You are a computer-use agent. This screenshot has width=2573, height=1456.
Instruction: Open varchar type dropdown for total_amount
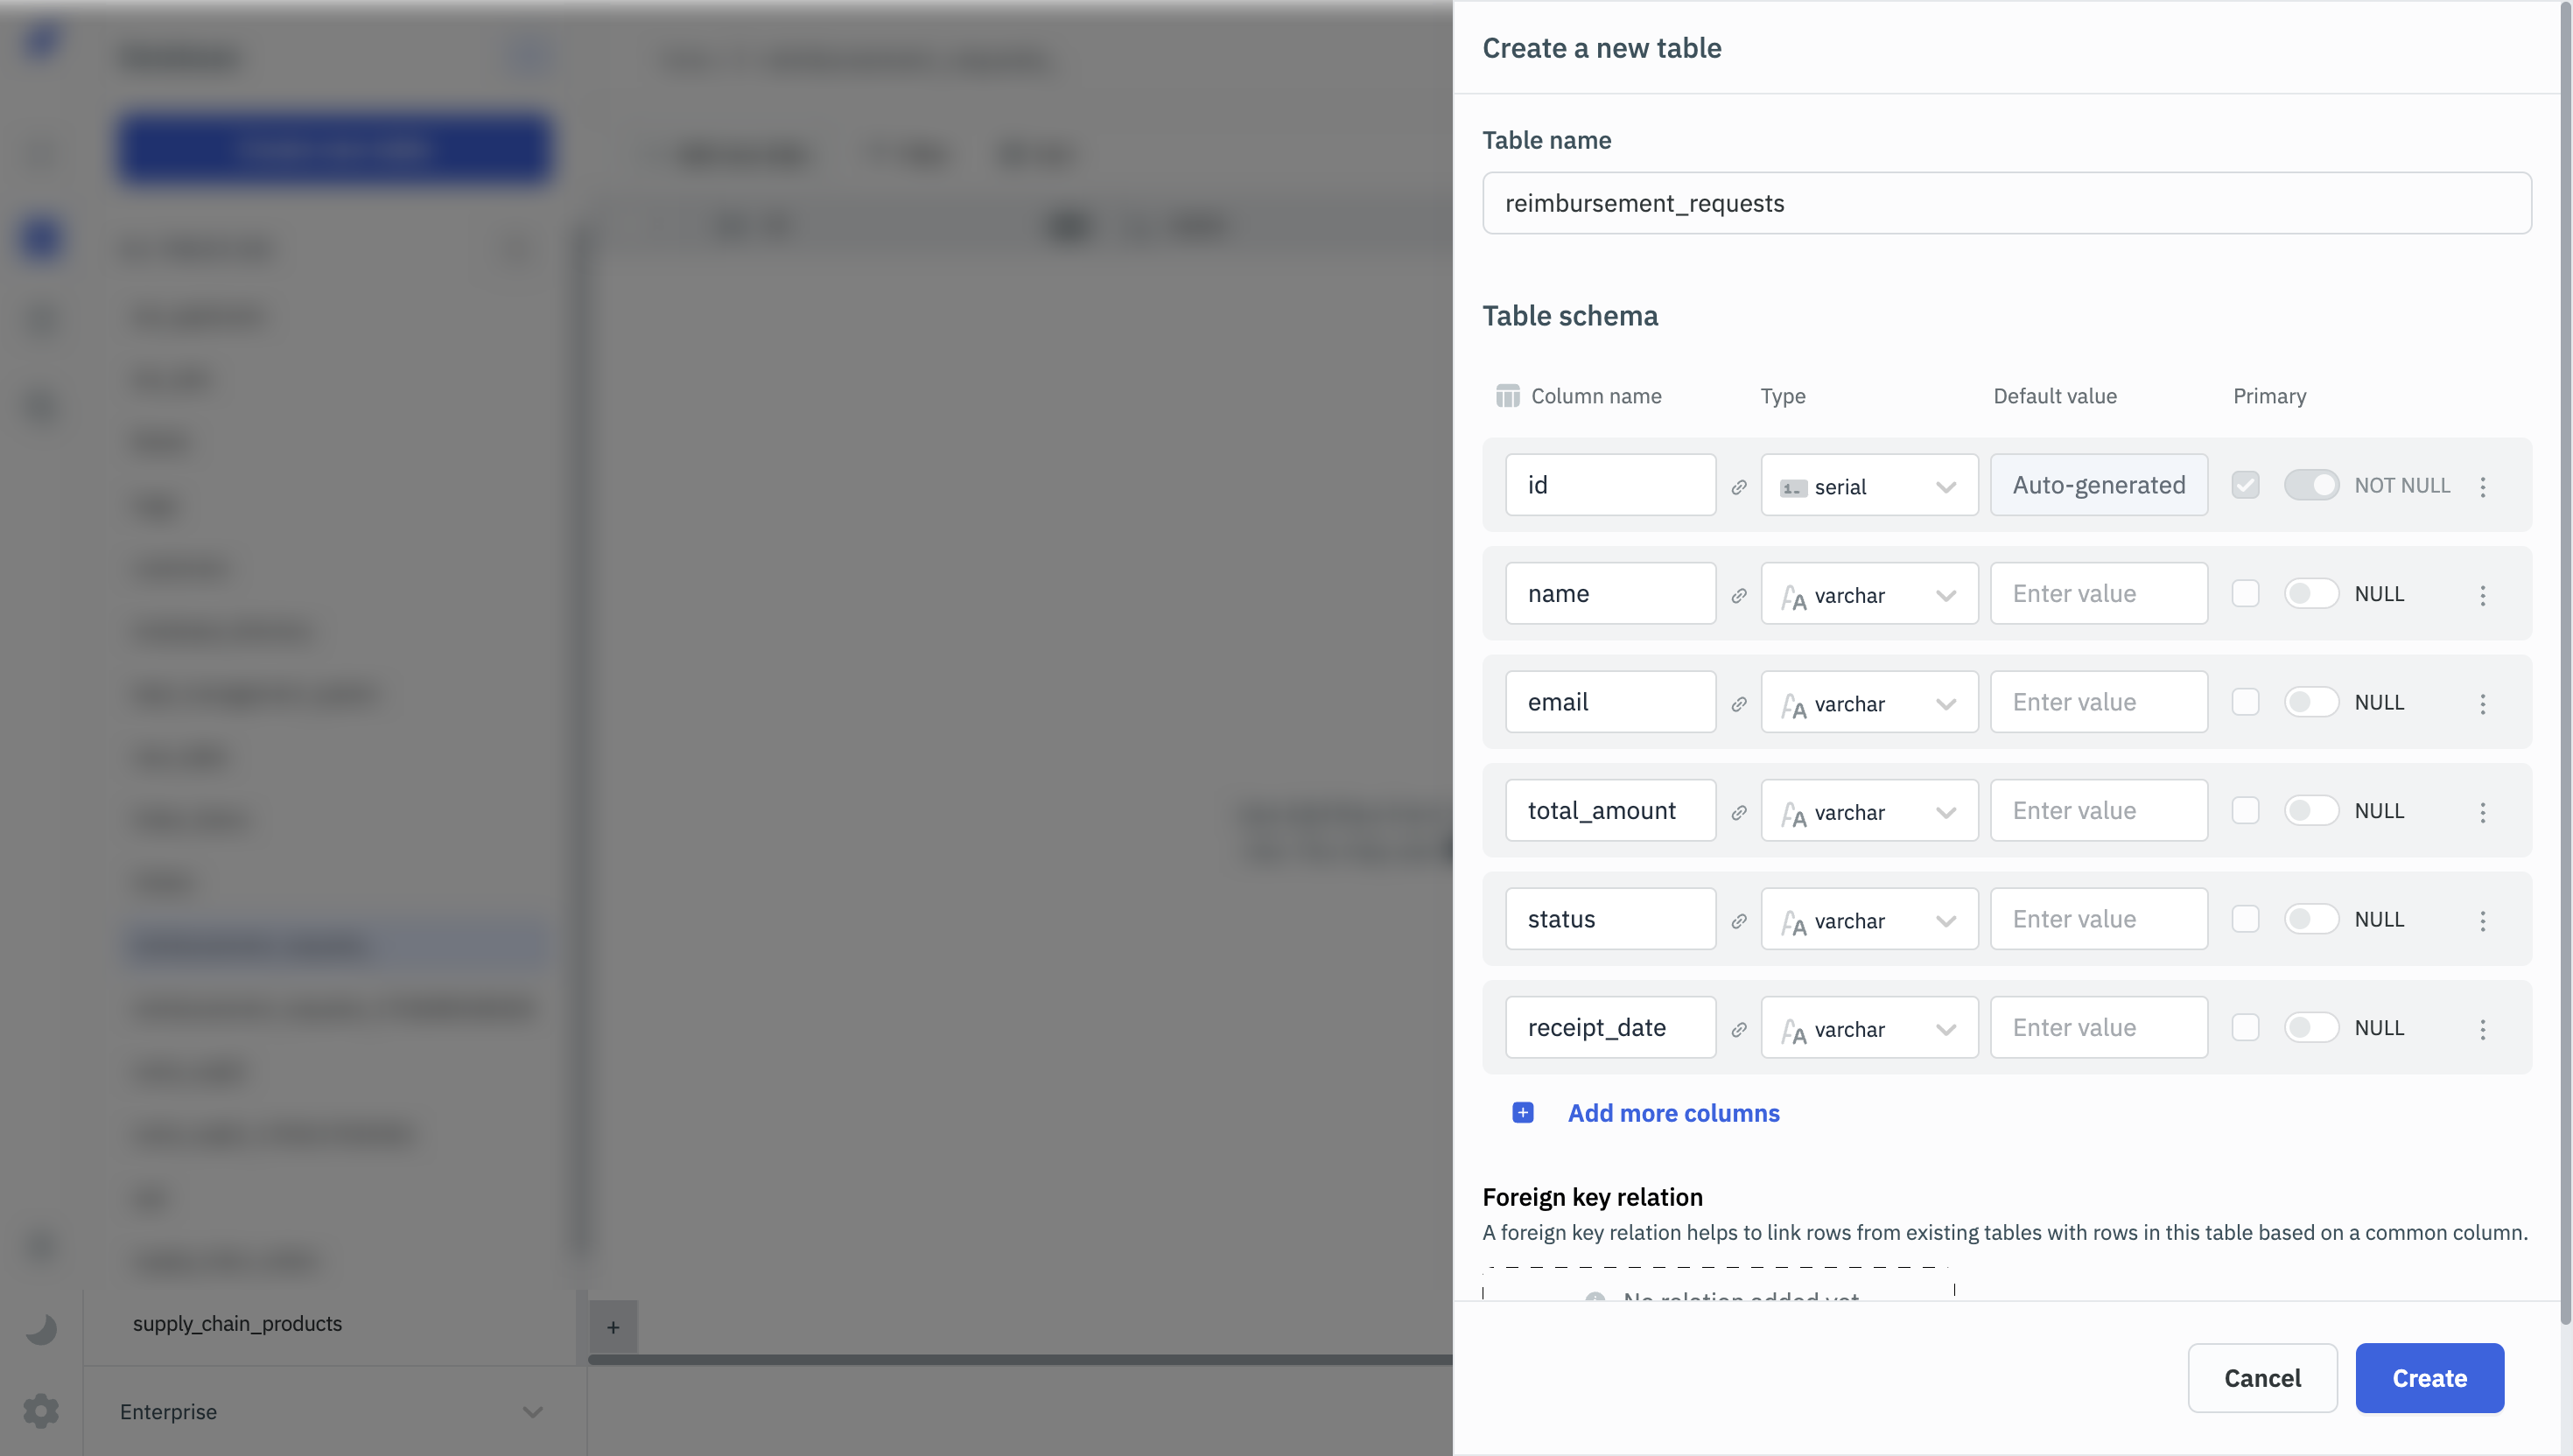coord(1868,811)
